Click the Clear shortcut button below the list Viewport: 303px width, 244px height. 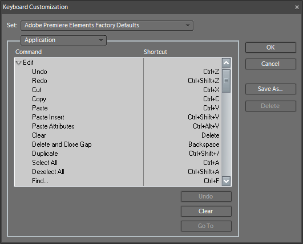pyautogui.click(x=206, y=211)
